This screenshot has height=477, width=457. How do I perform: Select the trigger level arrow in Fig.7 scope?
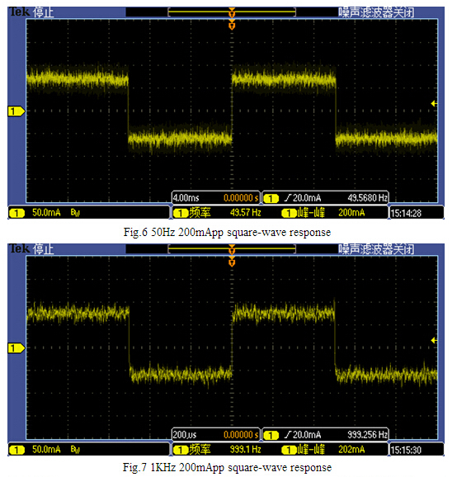pos(434,340)
